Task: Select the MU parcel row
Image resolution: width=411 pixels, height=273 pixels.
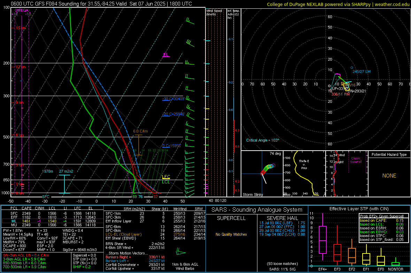Action: tap(53, 225)
